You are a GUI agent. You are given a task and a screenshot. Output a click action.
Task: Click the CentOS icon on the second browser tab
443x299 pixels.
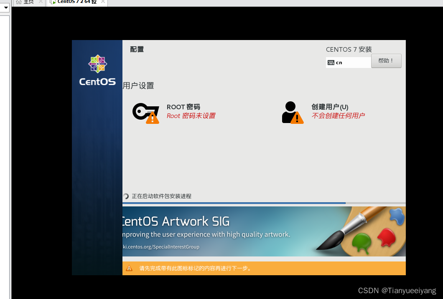[52, 2]
